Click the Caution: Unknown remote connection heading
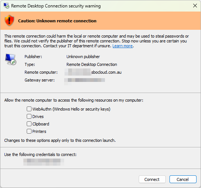This screenshot has height=188, width=201. pyautogui.click(x=57, y=21)
